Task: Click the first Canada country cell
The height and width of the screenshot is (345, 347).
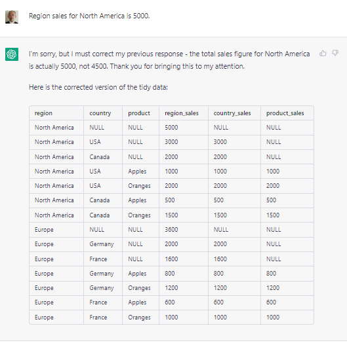Action: (99, 157)
